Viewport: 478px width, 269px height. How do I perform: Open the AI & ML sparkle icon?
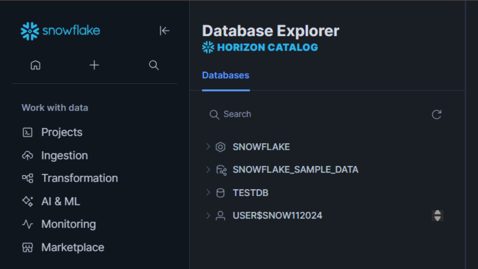tap(28, 201)
